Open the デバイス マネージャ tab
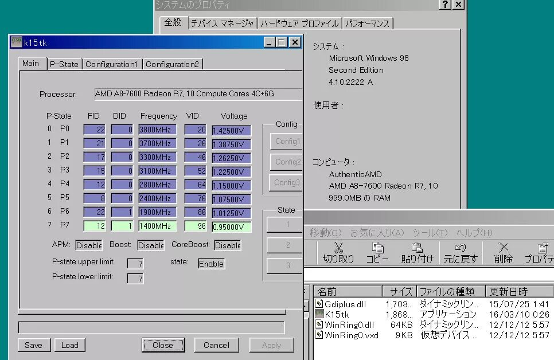The height and width of the screenshot is (360, 554). [223, 24]
